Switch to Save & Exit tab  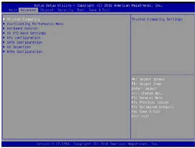99,10
